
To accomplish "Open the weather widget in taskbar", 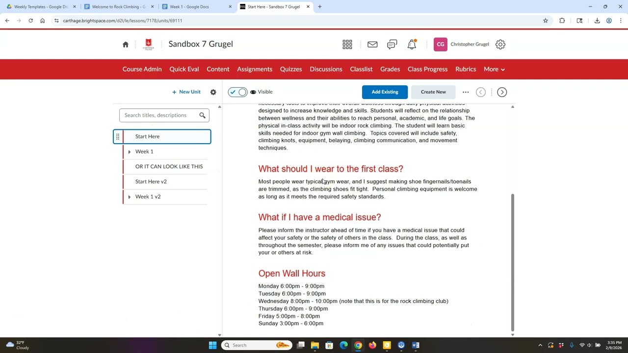I will pos(17,345).
